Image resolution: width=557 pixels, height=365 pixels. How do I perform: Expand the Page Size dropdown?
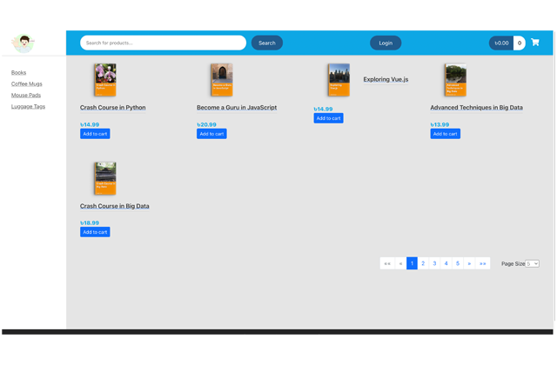pos(532,263)
